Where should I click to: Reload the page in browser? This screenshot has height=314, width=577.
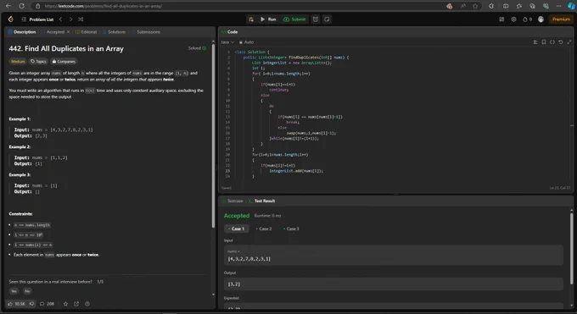click(21, 6)
